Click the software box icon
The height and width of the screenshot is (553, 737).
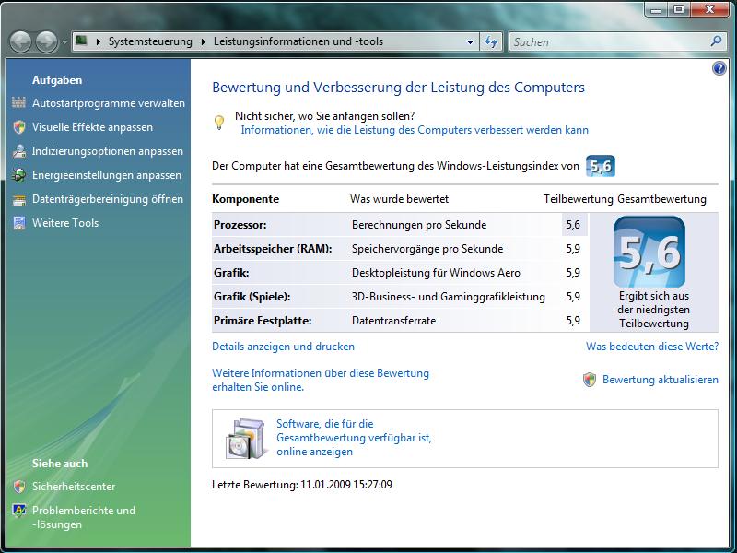[x=244, y=439]
